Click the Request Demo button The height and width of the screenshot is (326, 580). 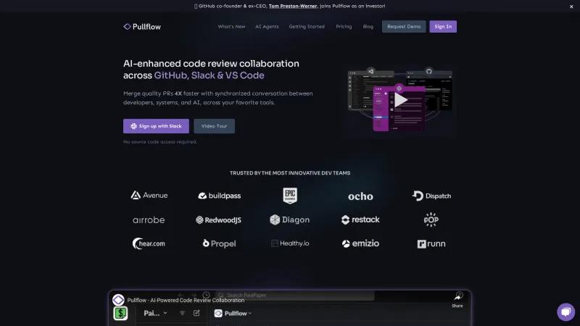(404, 27)
